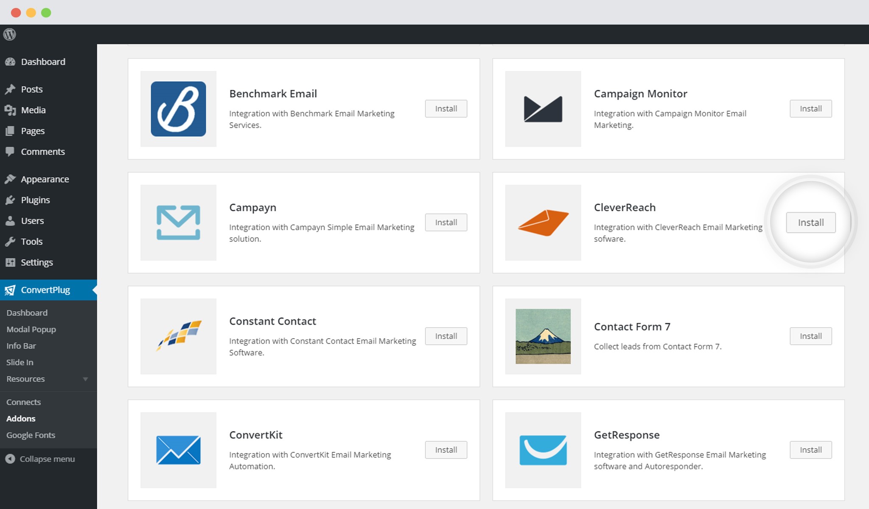Click the Contact Form 7 mountain thumbnail

pos(544,336)
